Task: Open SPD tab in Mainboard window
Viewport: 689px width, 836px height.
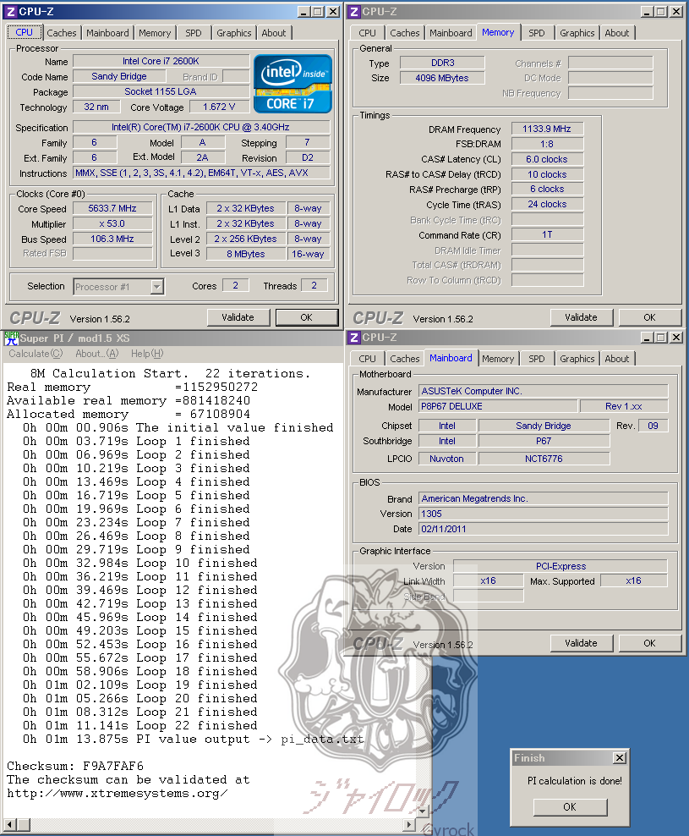Action: (537, 359)
